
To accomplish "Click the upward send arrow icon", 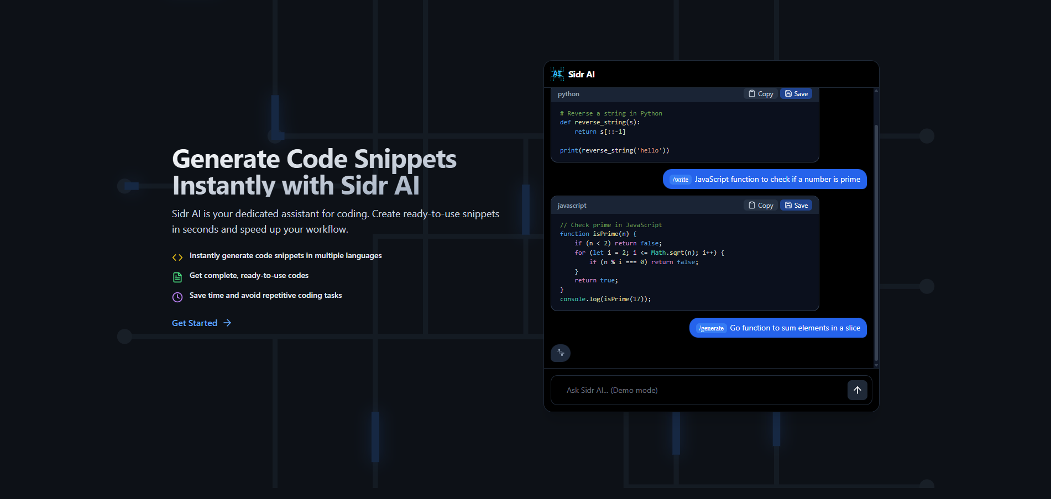I will pyautogui.click(x=857, y=390).
